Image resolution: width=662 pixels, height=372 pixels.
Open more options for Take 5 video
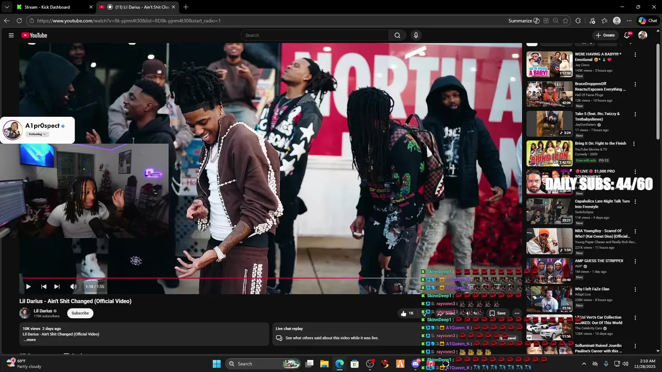tap(635, 114)
